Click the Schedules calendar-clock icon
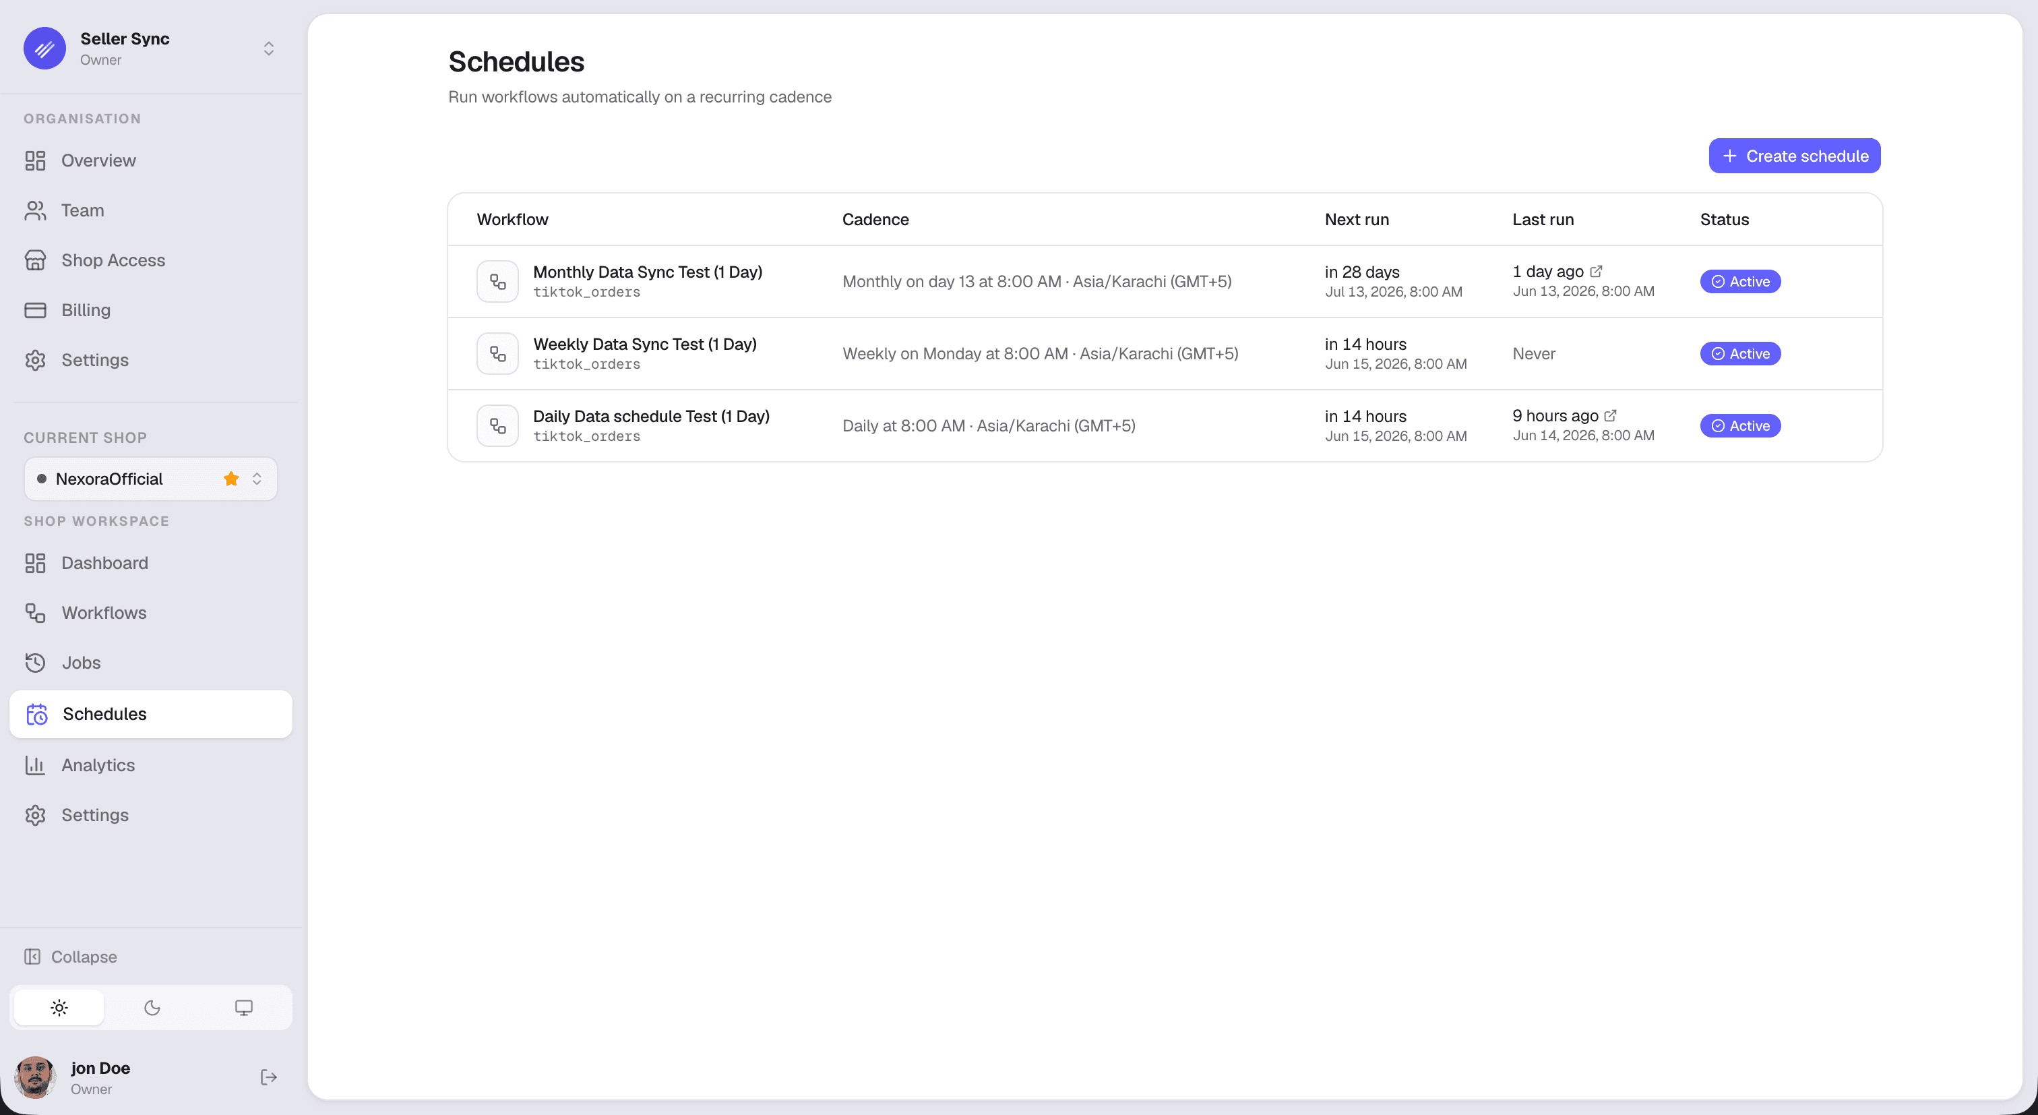 tap(36, 714)
